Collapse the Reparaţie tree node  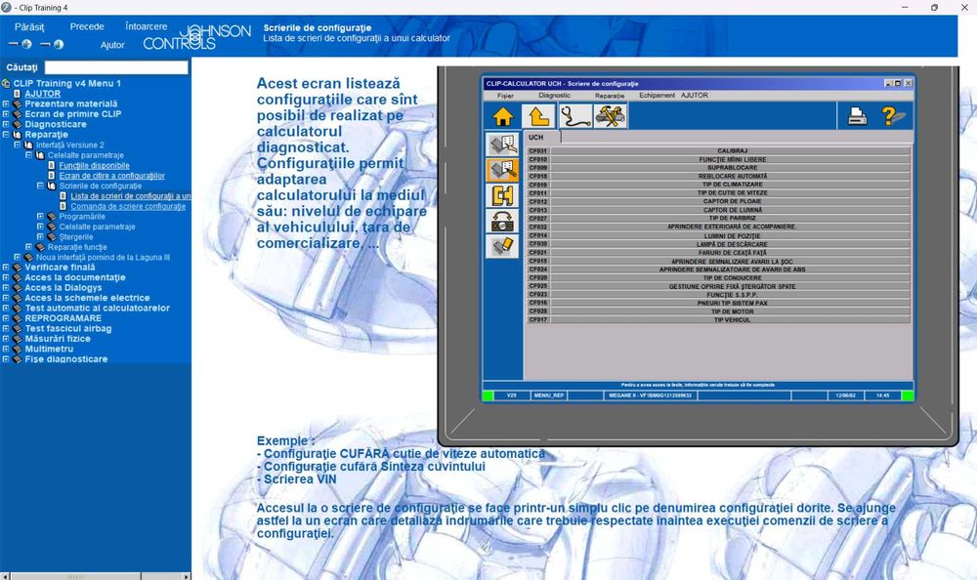point(6,135)
